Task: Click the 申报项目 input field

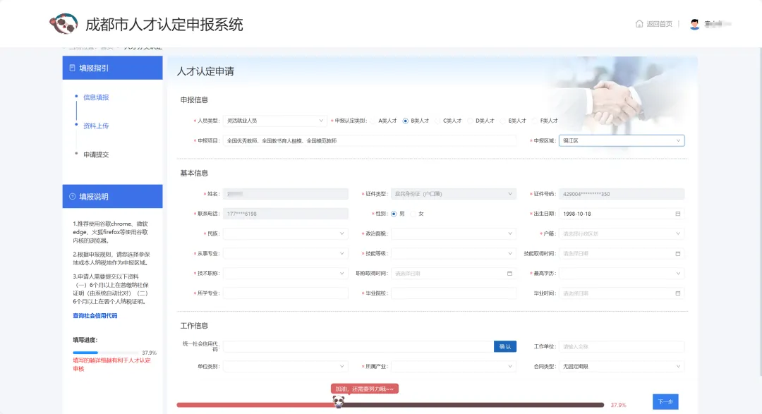Action: click(369, 140)
